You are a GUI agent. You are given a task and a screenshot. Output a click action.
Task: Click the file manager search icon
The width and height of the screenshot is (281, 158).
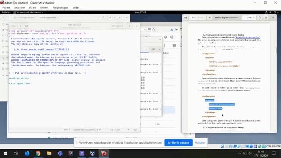point(104,18)
